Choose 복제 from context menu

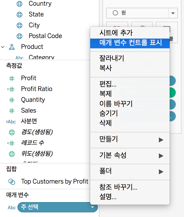pos(130,94)
